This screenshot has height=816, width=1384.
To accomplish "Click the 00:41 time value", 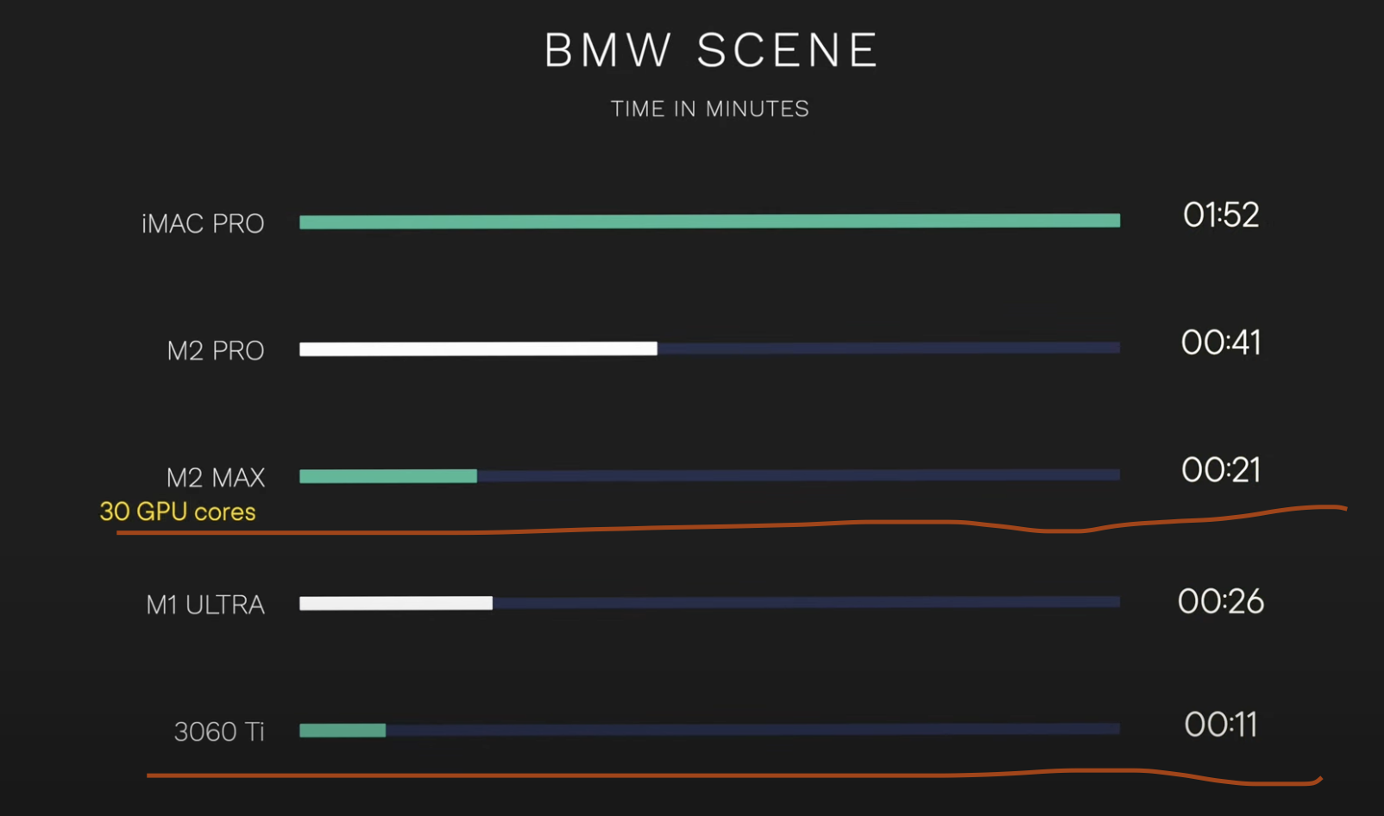I will 1221,342.
